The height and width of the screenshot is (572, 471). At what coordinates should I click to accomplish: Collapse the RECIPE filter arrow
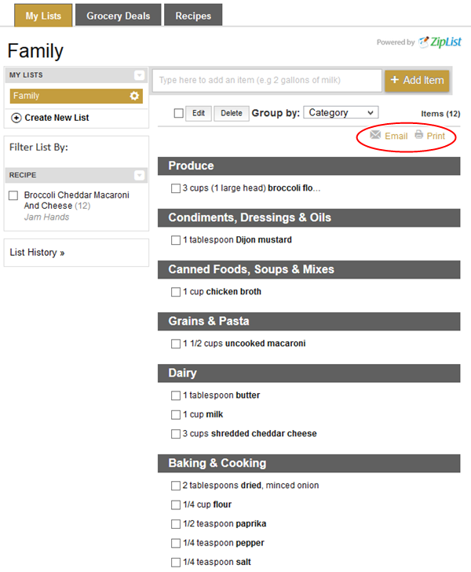point(139,176)
